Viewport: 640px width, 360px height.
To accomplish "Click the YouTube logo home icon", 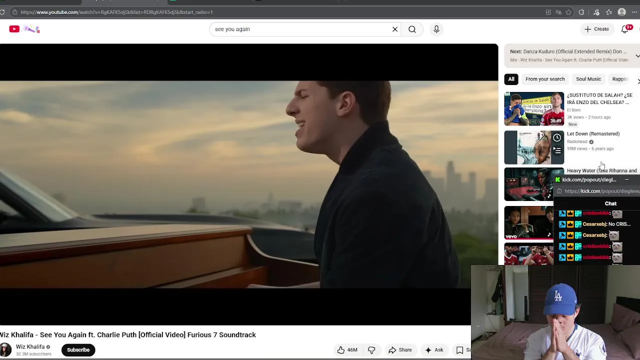I will [14, 29].
